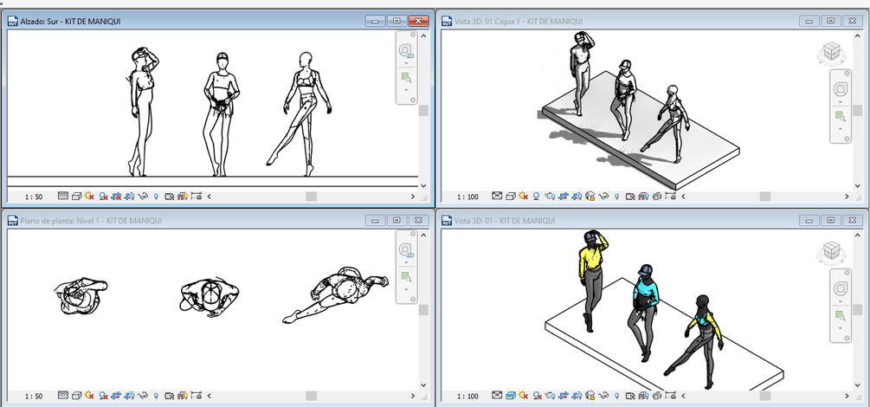Highlight displacement sets in Vista 3D: 01 Copia 1
870x407 pixels.
657,196
